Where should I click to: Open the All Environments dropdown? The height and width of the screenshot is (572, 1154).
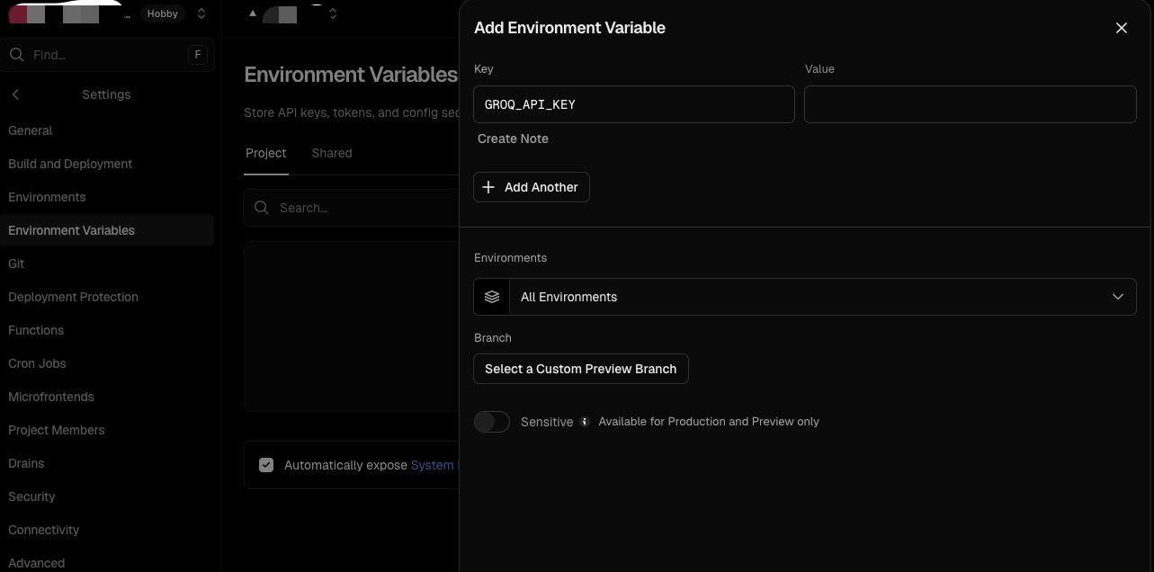pyautogui.click(x=805, y=297)
